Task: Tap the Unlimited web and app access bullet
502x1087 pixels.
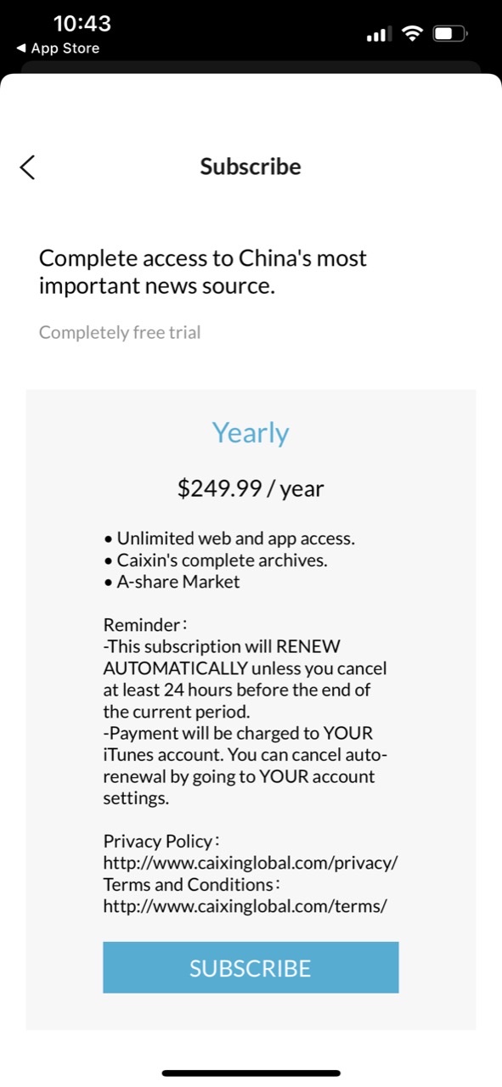Action: click(229, 538)
